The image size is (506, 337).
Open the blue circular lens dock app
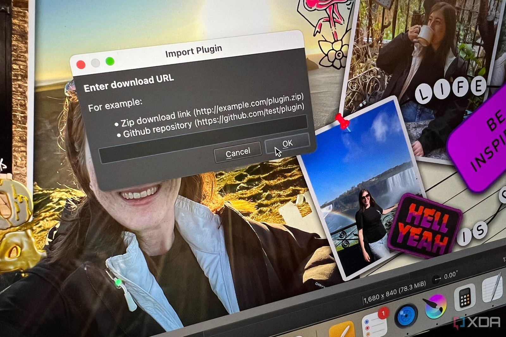(x=406, y=316)
